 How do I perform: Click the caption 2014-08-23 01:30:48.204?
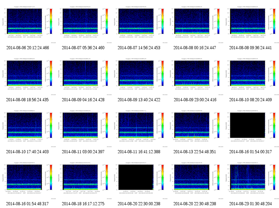250,204
